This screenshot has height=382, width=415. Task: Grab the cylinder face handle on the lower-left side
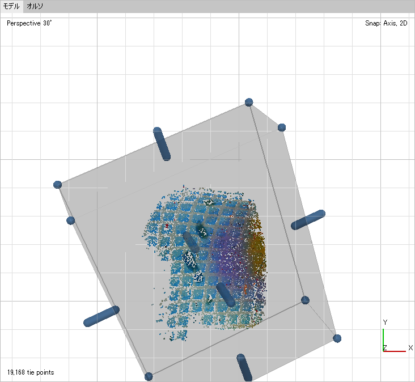[x=101, y=316]
